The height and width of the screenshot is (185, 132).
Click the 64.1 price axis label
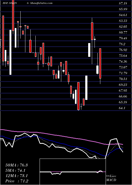coord(122,108)
